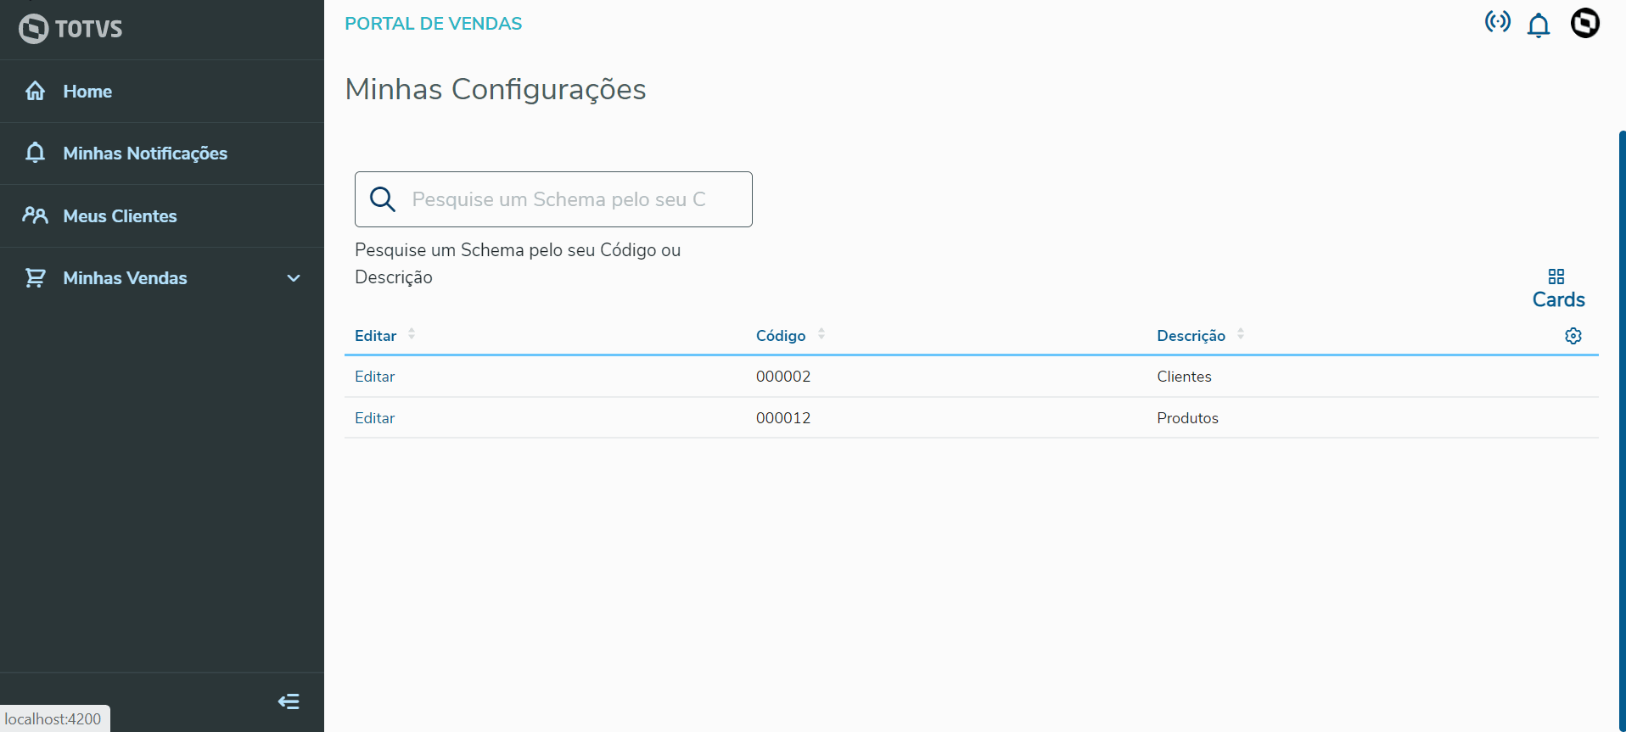Open Minhas Notificações menu item
1626x732 pixels.
pos(145,154)
